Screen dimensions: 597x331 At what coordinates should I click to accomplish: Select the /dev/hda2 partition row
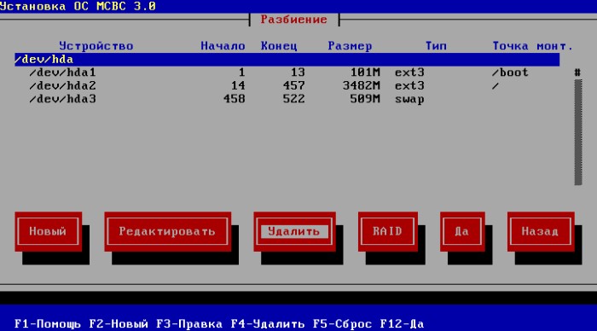click(x=287, y=85)
